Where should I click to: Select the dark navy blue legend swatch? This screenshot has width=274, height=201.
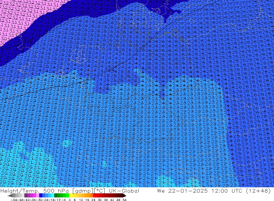[x=41, y=196]
